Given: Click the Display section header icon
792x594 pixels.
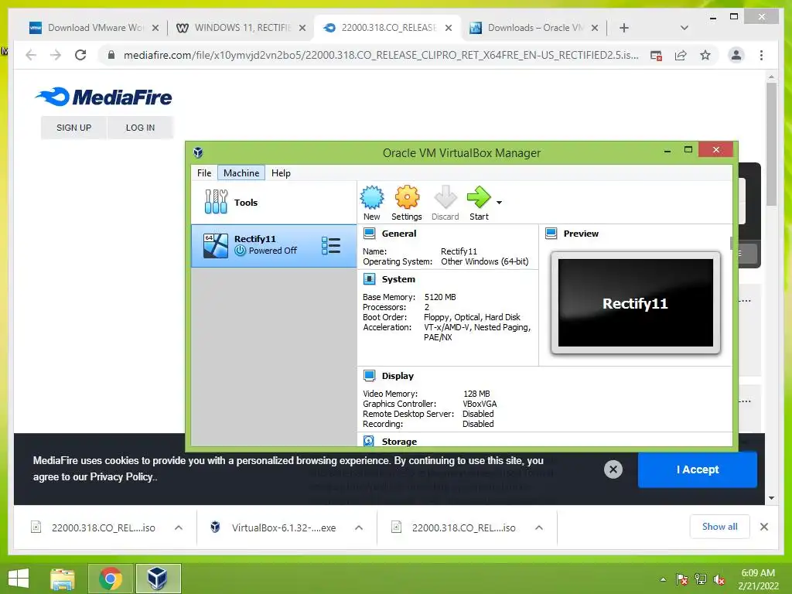Looking at the screenshot, I should [369, 376].
